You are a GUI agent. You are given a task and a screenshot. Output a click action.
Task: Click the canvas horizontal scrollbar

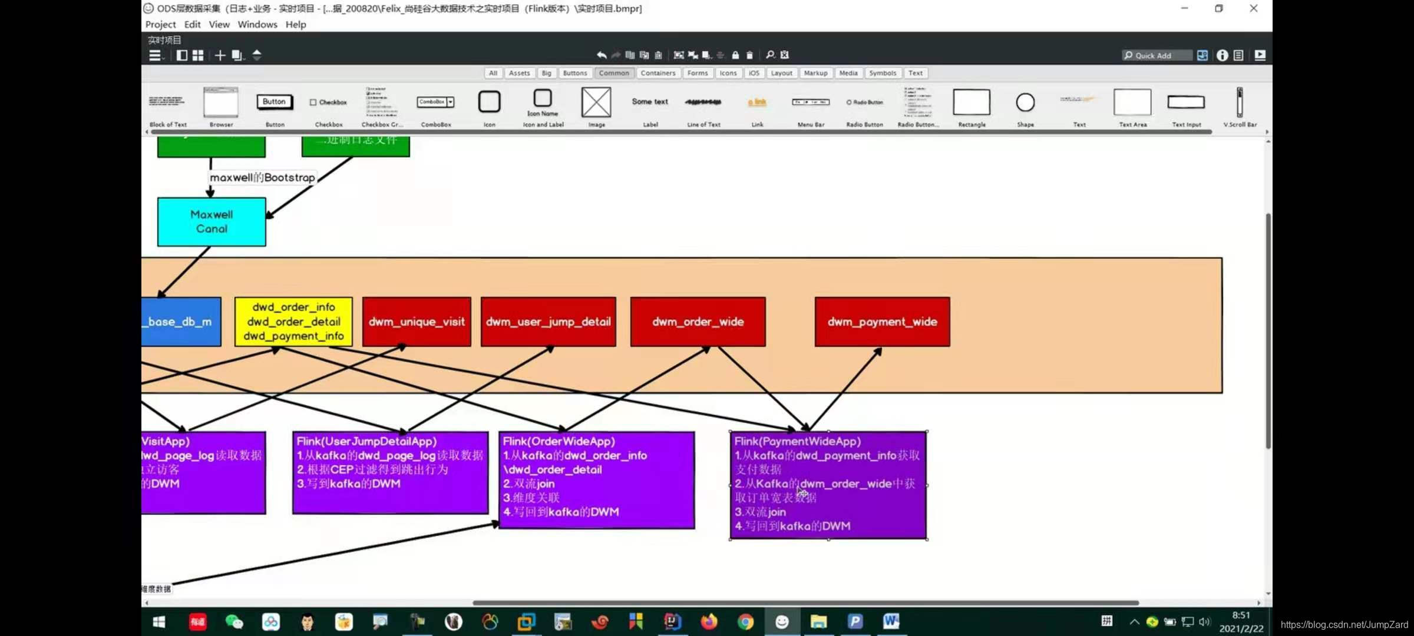[805, 602]
